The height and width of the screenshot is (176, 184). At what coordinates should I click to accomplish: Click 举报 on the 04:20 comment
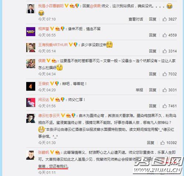pos(139,90)
